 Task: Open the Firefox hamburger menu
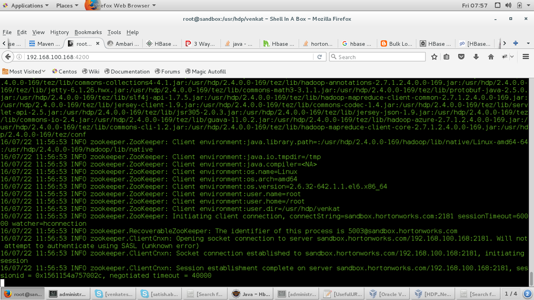[526, 57]
